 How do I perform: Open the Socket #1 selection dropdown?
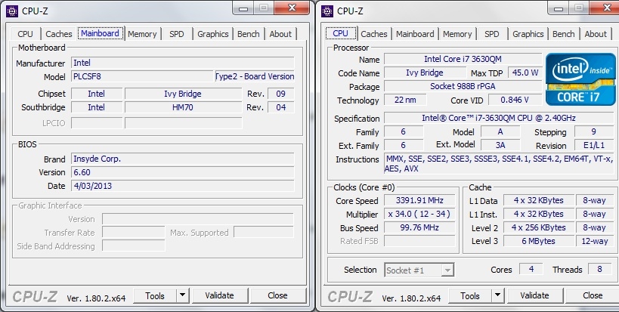point(419,270)
